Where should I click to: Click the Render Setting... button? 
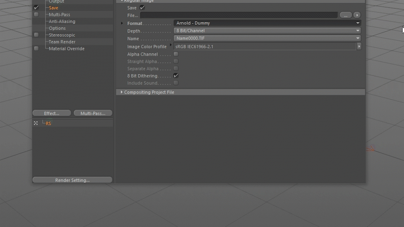pos(72,180)
